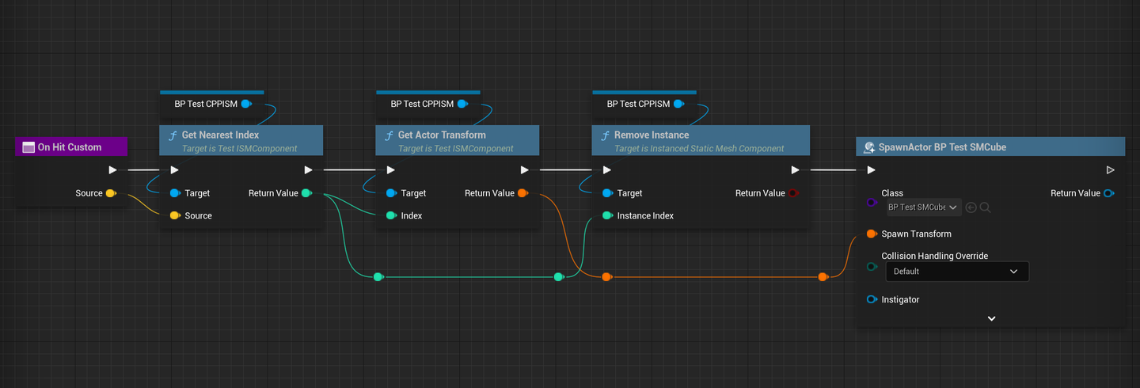Viewport: 1140px width, 388px height.
Task: Click Remove Instance exec output pin
Action: 795,169
